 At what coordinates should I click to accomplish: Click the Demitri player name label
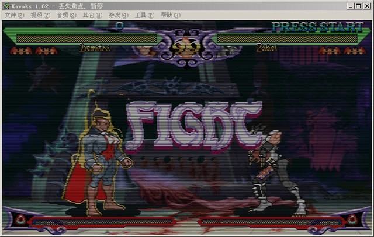[x=95, y=48]
